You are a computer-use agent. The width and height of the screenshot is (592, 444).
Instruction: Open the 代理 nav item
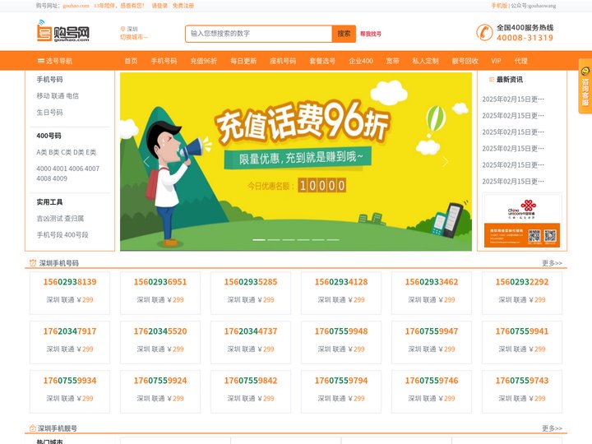click(x=520, y=61)
